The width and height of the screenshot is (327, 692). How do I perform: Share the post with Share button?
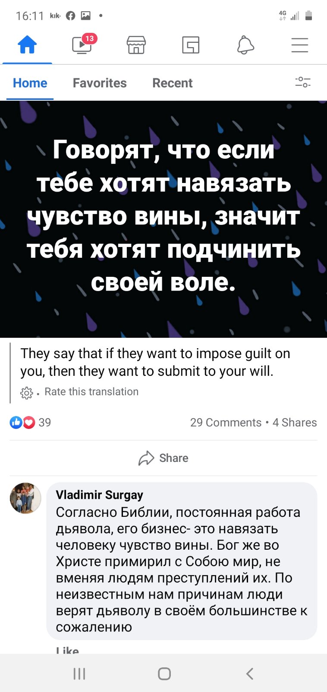click(163, 458)
